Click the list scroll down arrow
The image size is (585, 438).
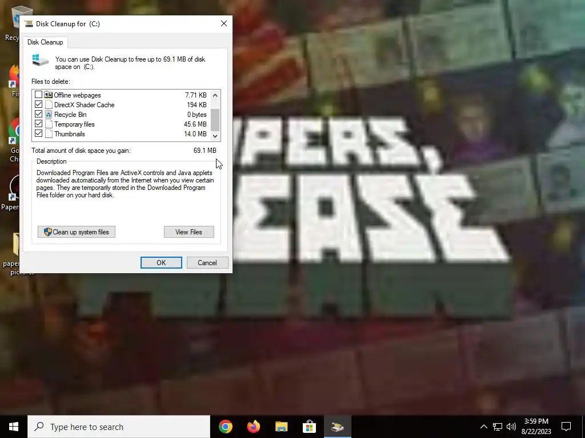tap(215, 136)
